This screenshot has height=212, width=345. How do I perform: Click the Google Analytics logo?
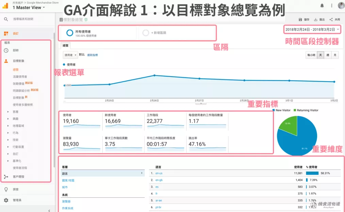tap(5, 5)
